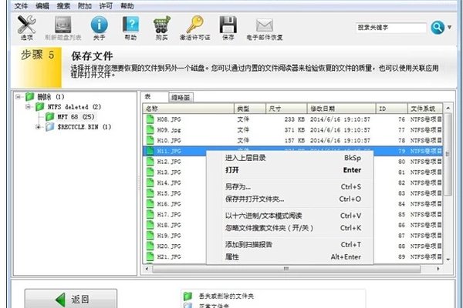Open the 选项 options tool icon
This screenshot has width=463, height=308.
click(x=26, y=25)
